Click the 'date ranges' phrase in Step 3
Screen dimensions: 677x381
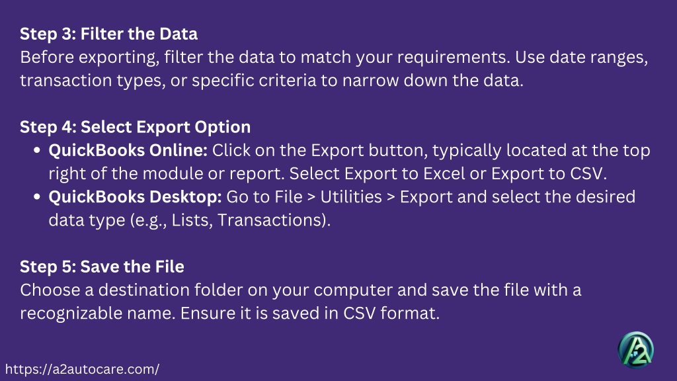[598, 58]
